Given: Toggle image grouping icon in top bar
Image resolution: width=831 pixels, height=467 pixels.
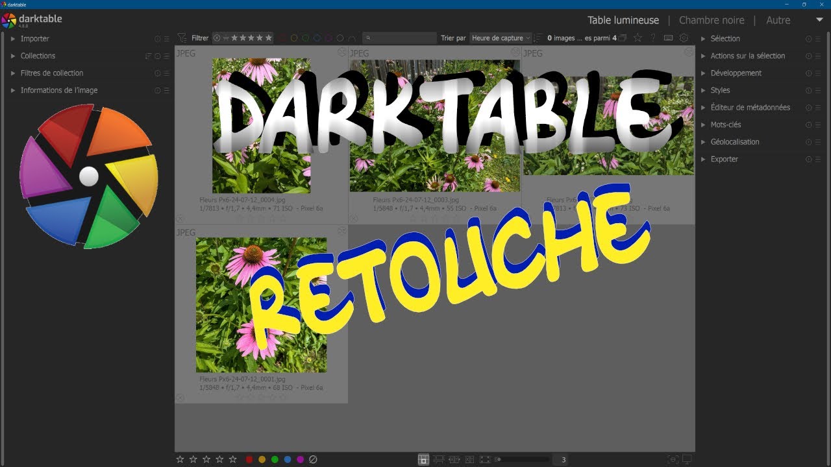Looking at the screenshot, I should coord(623,38).
